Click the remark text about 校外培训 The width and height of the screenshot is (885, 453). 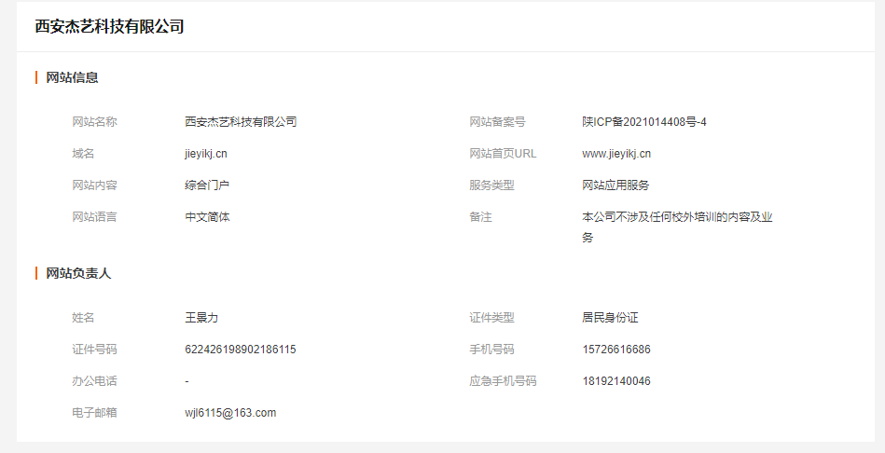[x=677, y=217]
